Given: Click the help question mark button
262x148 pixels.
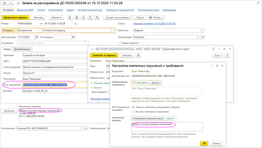Looking at the screenshot, I should [x=227, y=55].
